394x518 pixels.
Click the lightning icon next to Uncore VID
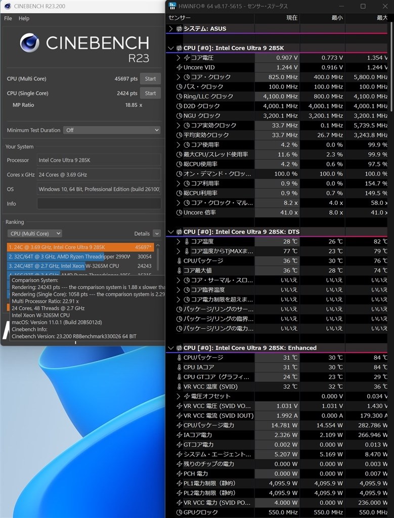(180, 67)
